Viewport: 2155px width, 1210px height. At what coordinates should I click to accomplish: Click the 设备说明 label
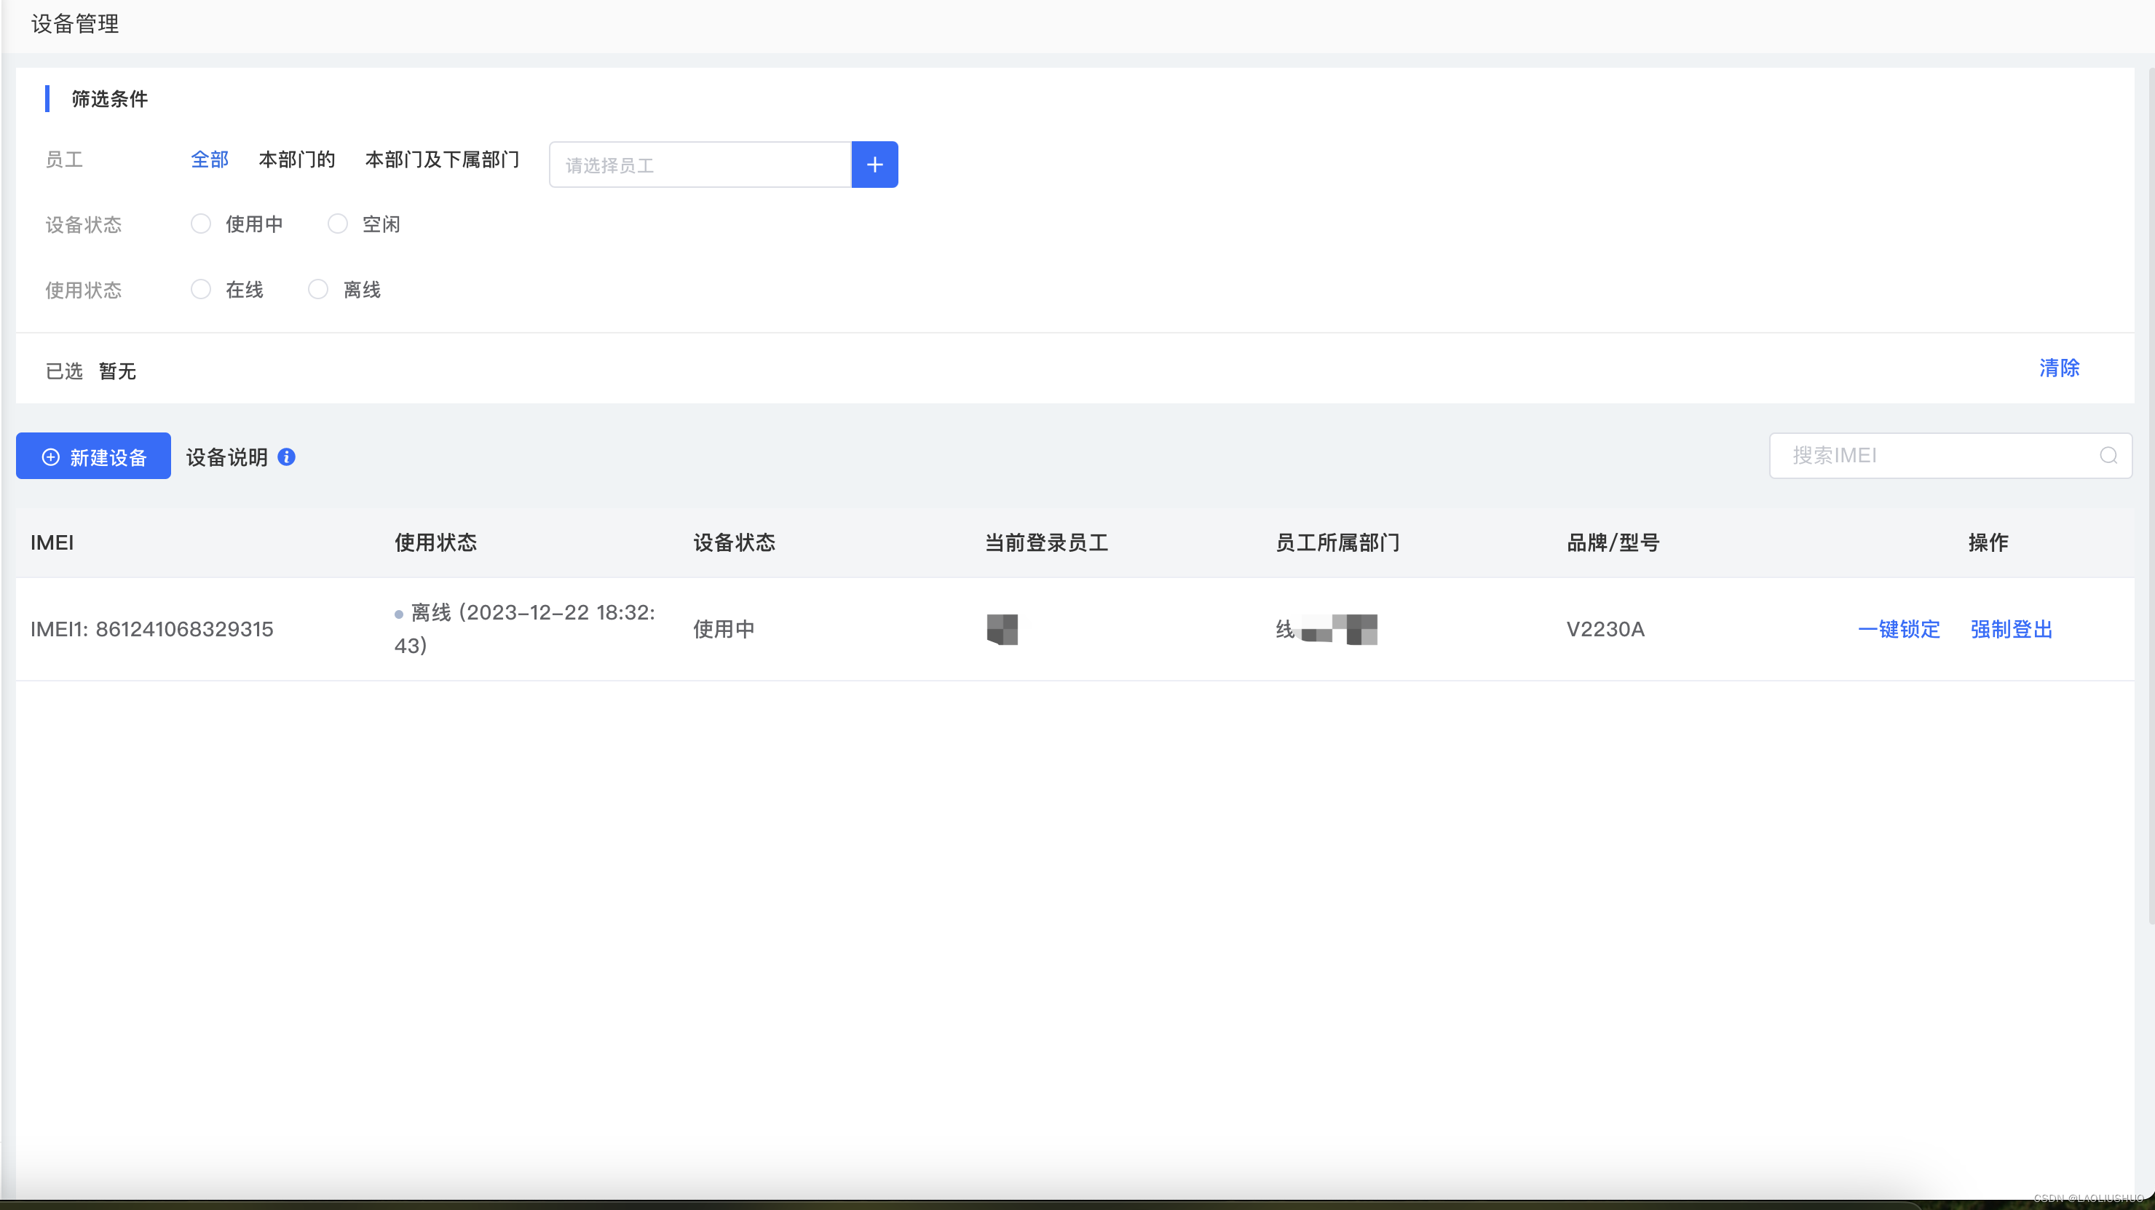point(226,457)
